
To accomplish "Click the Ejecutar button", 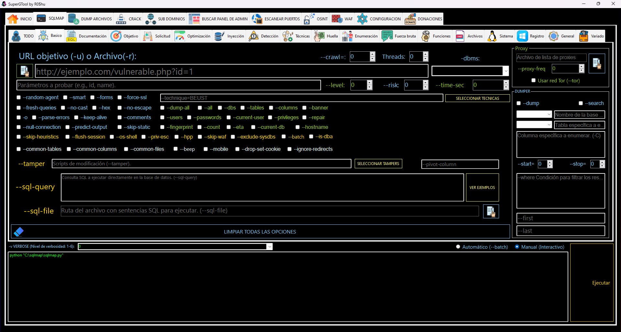I will click(x=592, y=283).
